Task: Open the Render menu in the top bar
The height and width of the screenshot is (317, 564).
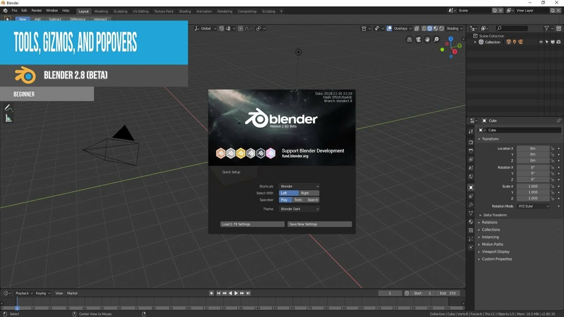Action: [x=37, y=10]
